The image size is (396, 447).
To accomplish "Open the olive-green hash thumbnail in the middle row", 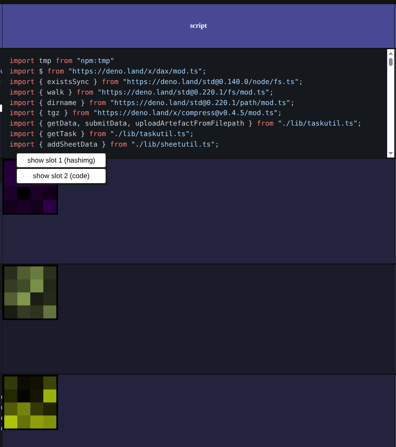I will point(30,292).
